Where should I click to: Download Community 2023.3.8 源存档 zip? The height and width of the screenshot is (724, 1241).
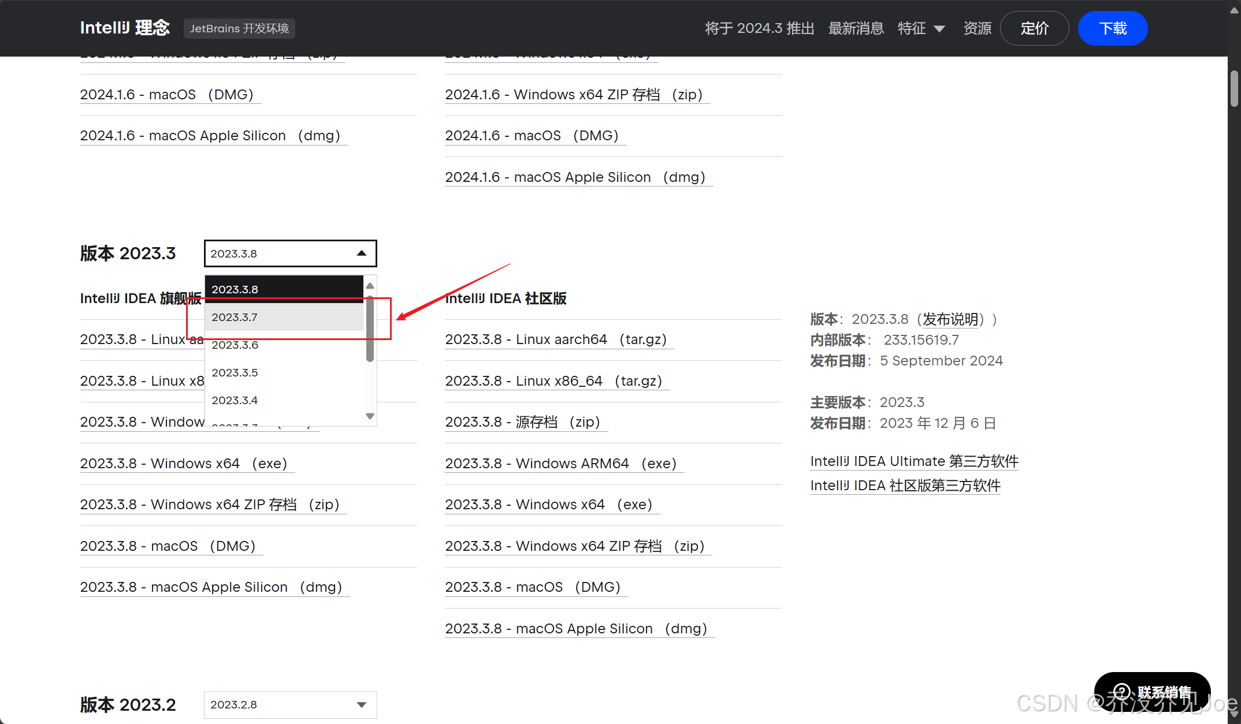(526, 422)
